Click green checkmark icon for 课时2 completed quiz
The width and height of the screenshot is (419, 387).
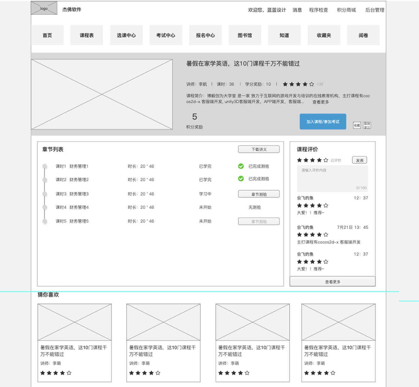(x=241, y=179)
